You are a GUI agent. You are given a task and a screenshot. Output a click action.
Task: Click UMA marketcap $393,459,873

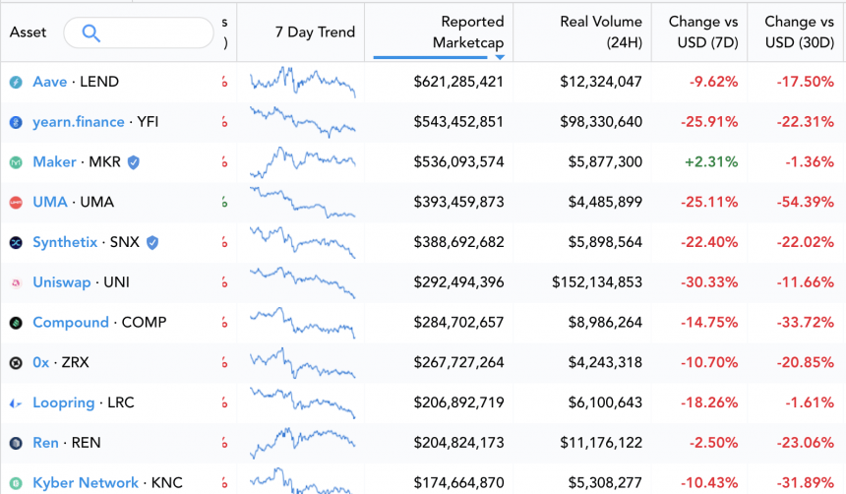tap(458, 202)
